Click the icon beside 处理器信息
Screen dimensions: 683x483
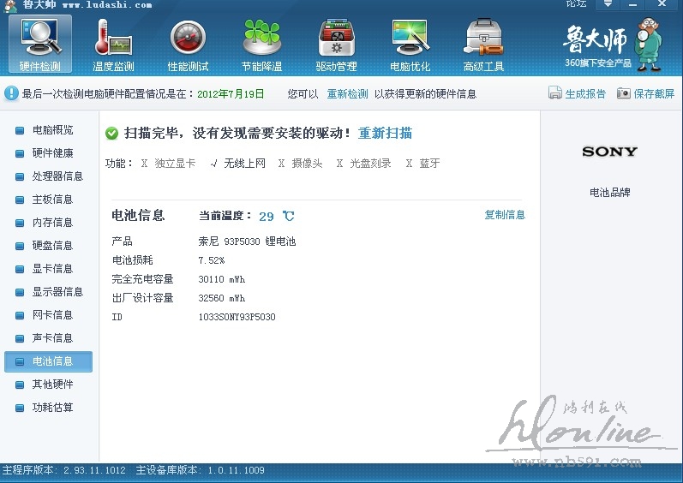click(x=20, y=176)
